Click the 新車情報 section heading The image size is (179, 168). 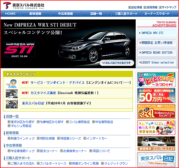(x=12, y=133)
